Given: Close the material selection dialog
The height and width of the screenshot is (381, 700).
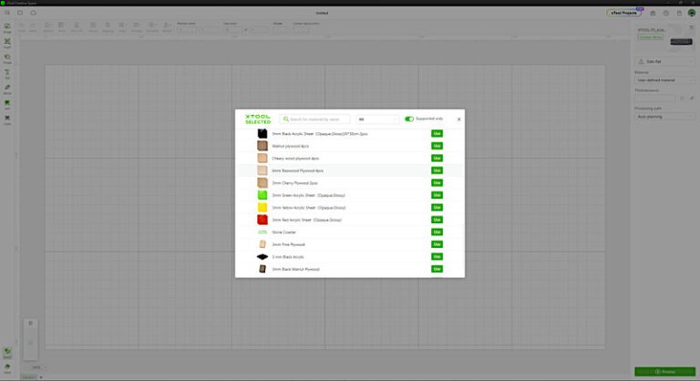Looking at the screenshot, I should (458, 119).
